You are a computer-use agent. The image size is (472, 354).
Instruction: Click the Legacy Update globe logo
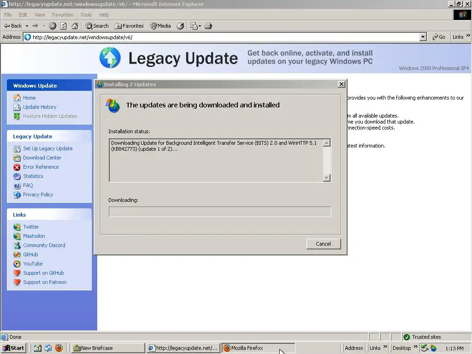(x=110, y=58)
